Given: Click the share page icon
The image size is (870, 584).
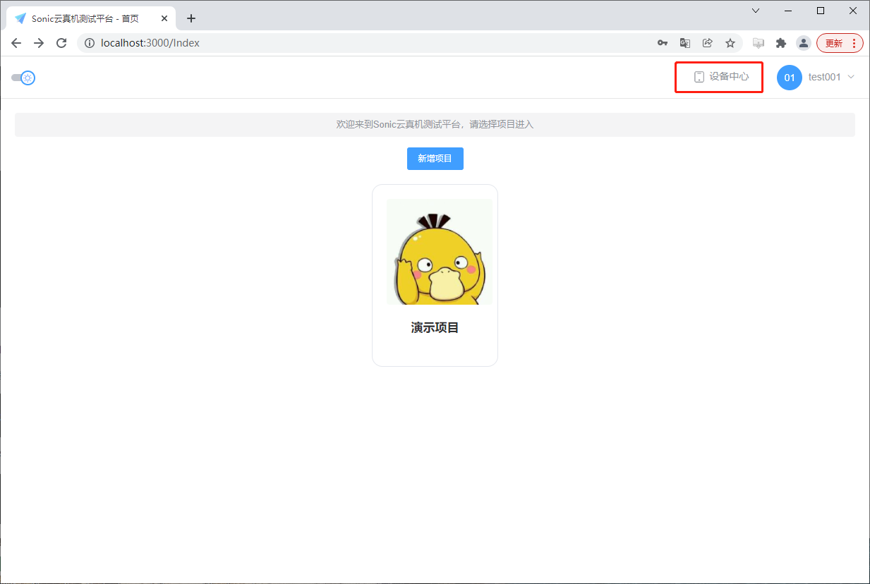Looking at the screenshot, I should (707, 43).
